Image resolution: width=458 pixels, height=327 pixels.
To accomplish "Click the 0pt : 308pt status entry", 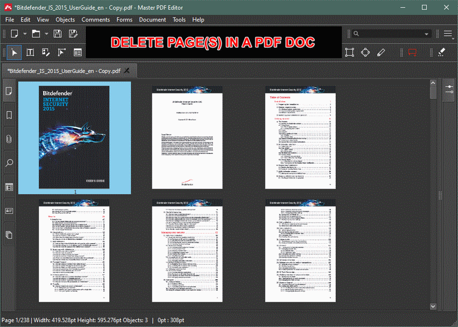I will (x=171, y=320).
